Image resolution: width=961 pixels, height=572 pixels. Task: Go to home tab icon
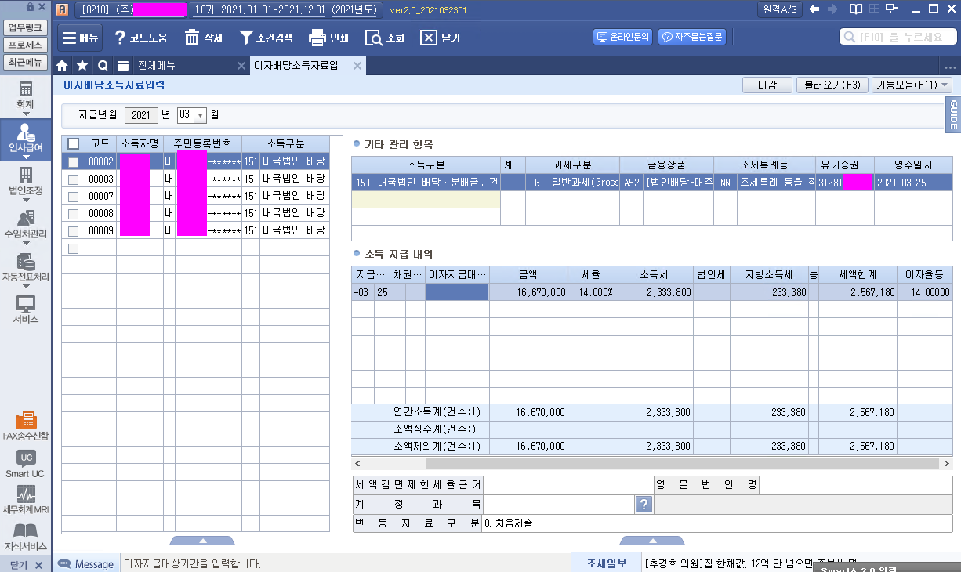63,66
